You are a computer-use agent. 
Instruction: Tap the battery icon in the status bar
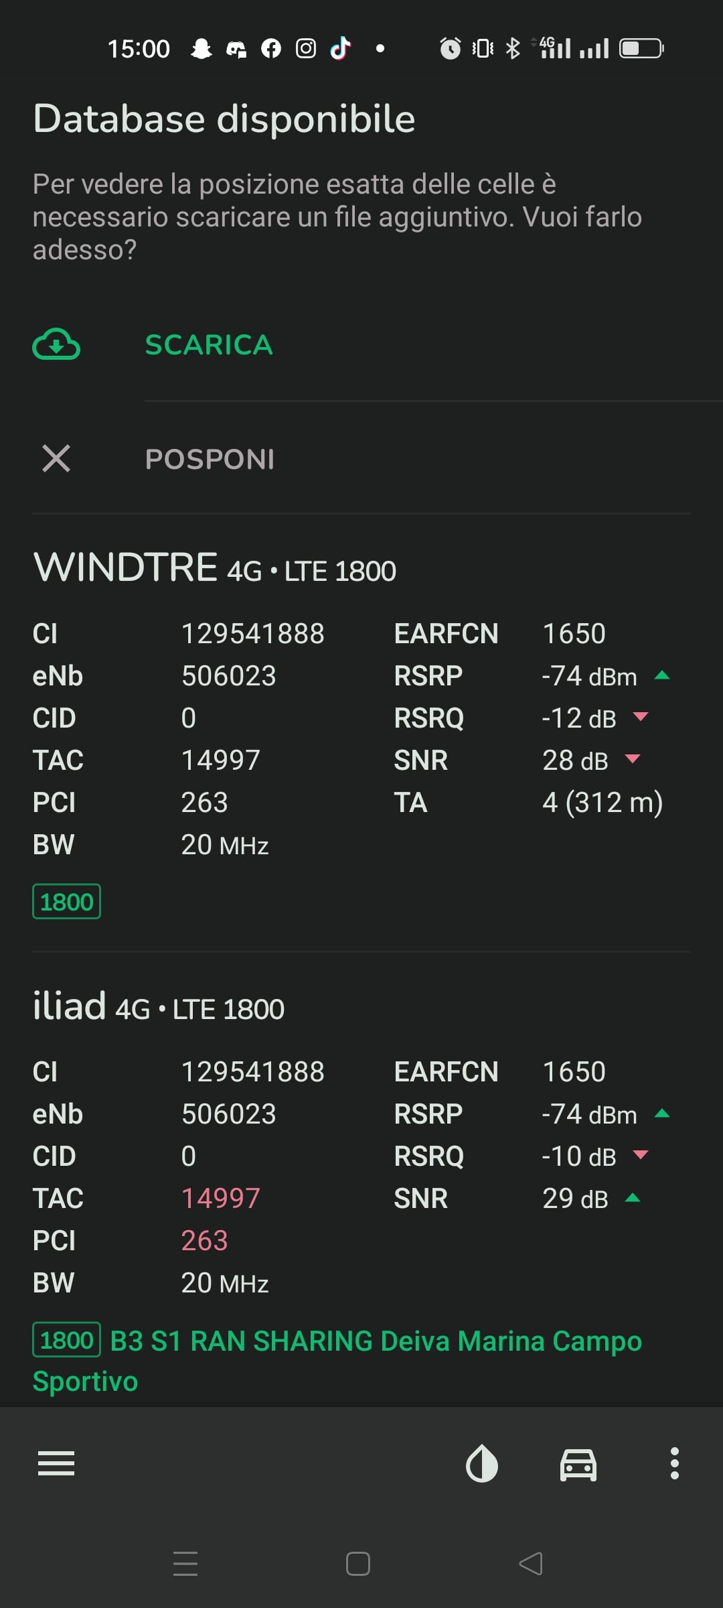click(x=641, y=48)
